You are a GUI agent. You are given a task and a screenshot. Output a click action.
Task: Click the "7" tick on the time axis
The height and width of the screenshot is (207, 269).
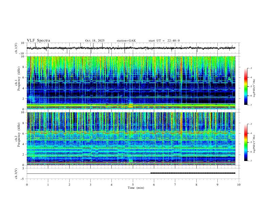point(175,185)
